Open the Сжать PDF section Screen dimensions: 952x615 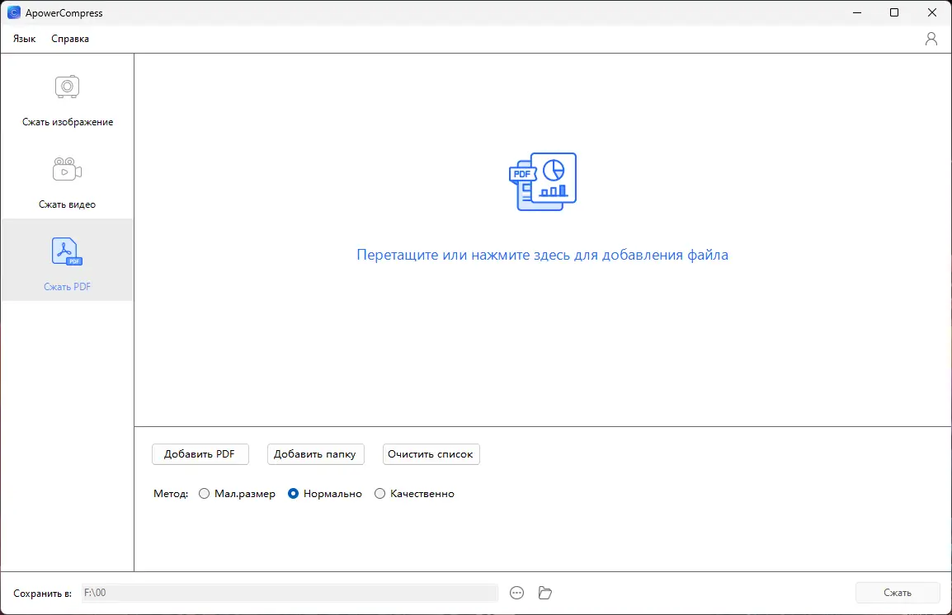point(67,264)
